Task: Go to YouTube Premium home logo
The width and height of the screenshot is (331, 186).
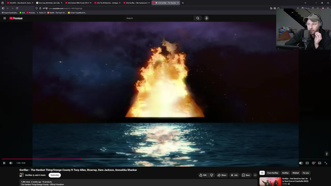Action: 16,18
